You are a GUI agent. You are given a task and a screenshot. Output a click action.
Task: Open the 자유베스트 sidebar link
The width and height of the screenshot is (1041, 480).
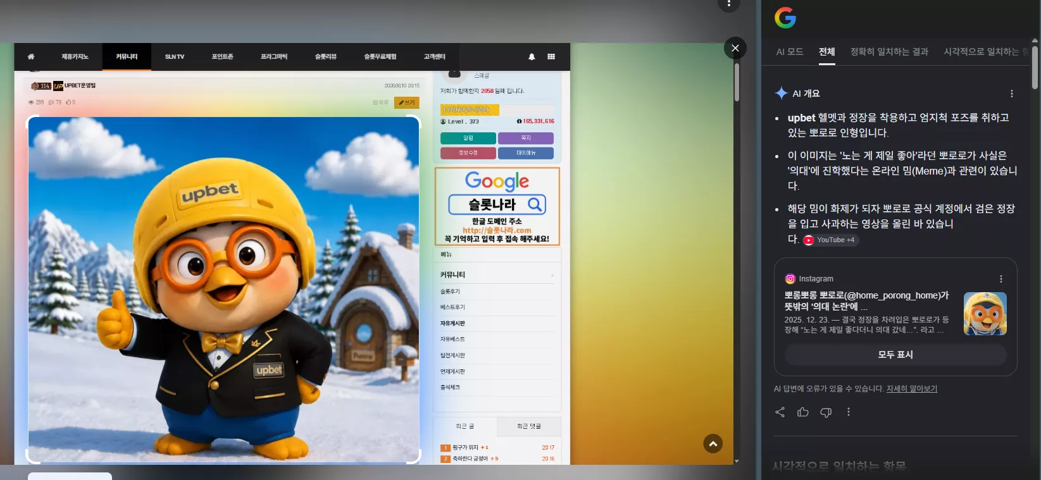pos(452,340)
